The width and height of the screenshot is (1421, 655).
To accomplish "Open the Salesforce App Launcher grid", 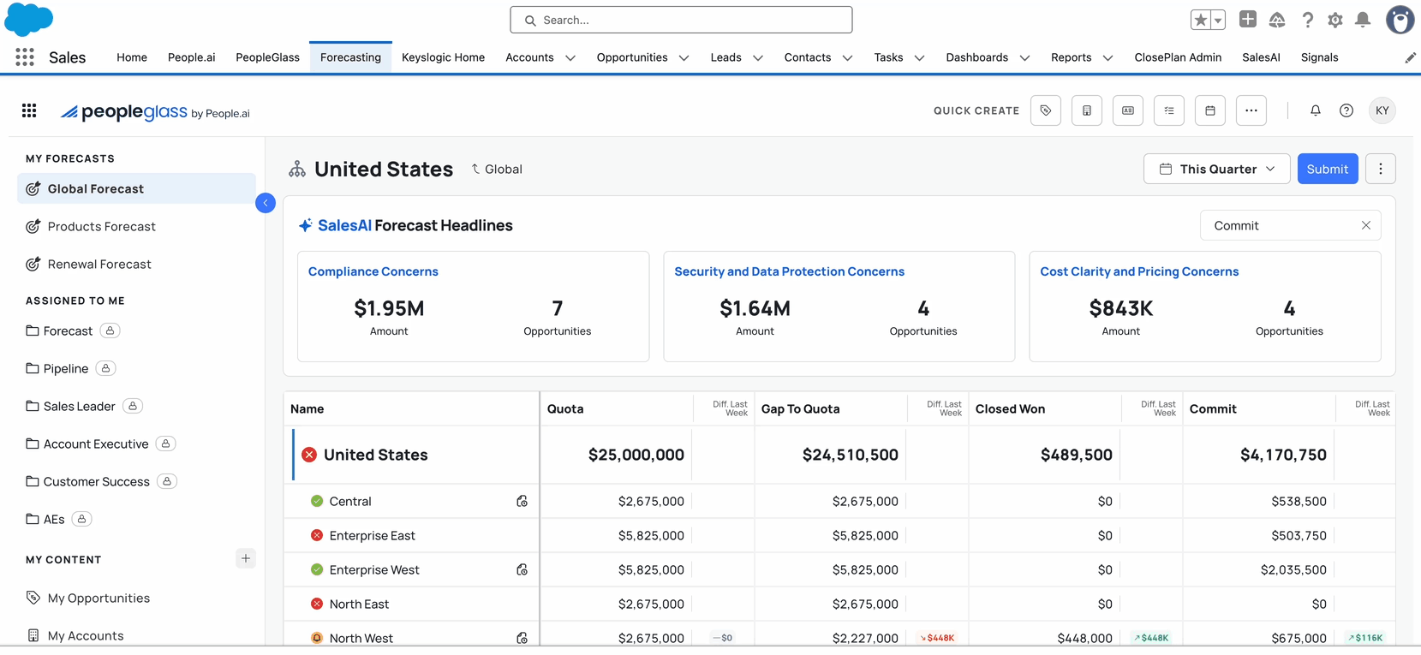I will [x=25, y=57].
